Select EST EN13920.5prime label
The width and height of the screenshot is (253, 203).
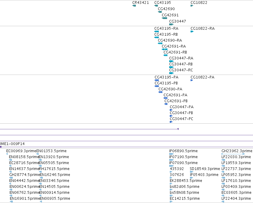(x=54, y=157)
